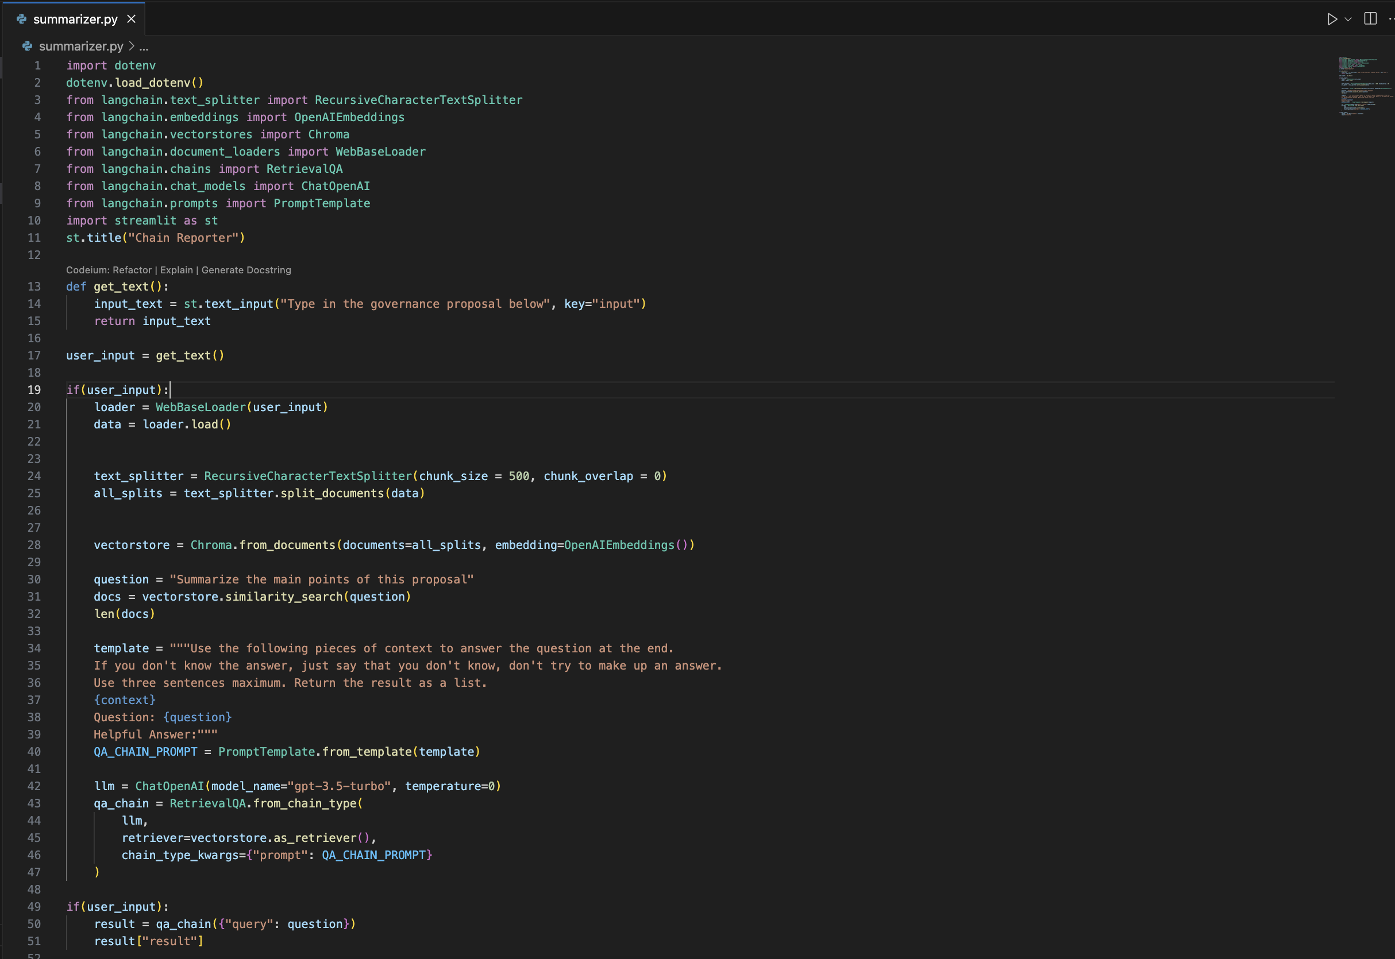
Task: Click chunk_size = 500 argument
Action: [474, 477]
